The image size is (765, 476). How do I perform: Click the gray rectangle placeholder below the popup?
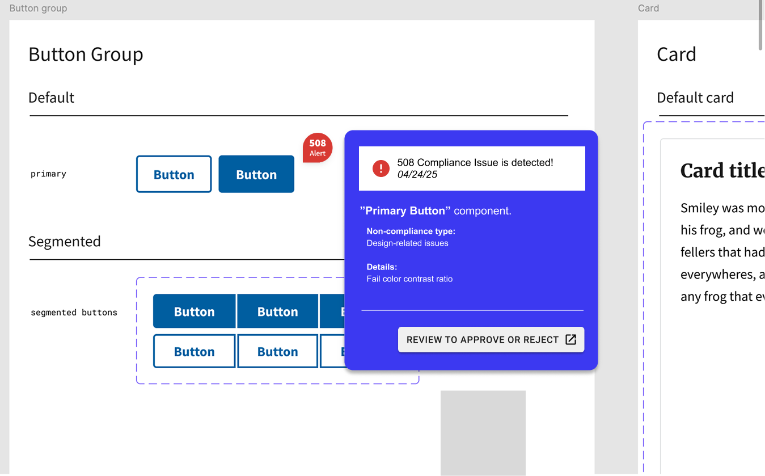[x=483, y=433]
